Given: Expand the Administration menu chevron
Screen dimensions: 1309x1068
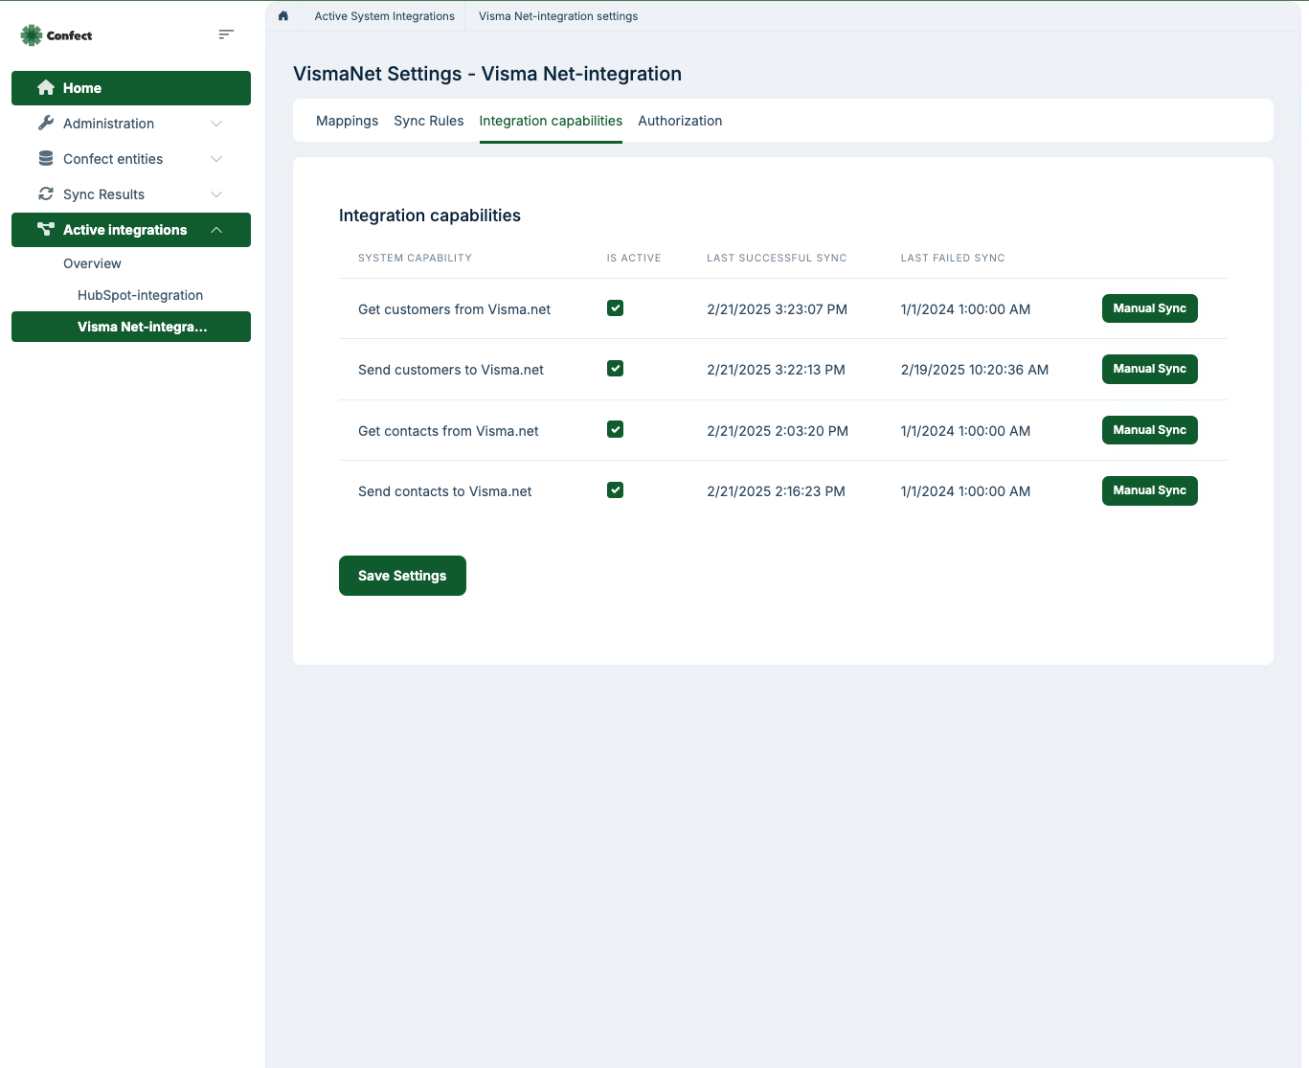Looking at the screenshot, I should (x=216, y=124).
